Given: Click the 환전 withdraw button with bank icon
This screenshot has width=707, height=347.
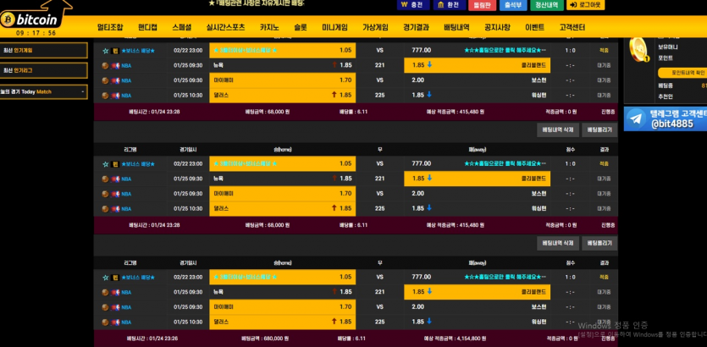Looking at the screenshot, I should coord(447,5).
